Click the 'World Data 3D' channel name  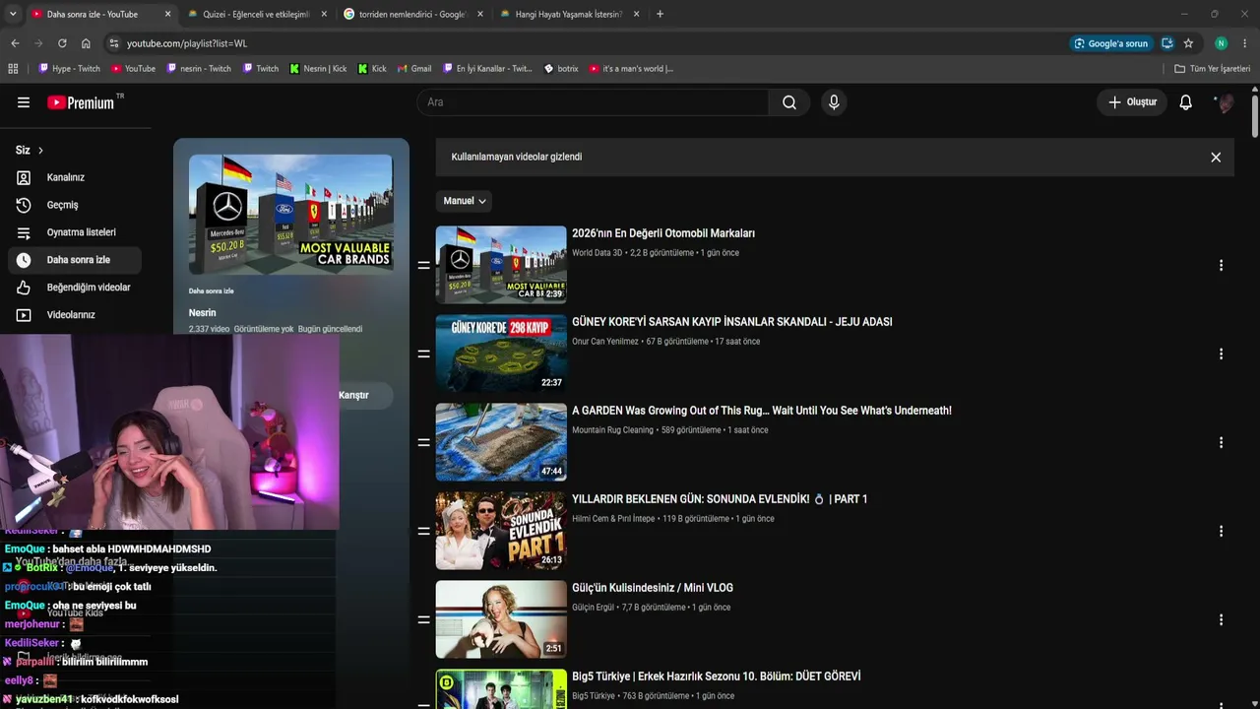point(597,253)
